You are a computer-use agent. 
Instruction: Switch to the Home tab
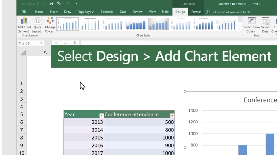tap(39, 12)
